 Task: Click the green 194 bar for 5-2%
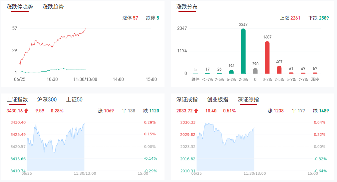coord(231,72)
